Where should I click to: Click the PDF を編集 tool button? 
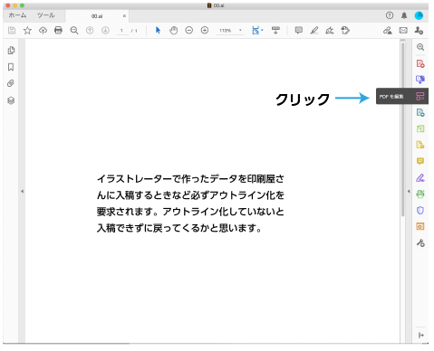402,96
